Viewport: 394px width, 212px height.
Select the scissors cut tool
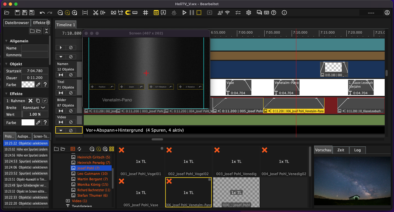coord(95,13)
